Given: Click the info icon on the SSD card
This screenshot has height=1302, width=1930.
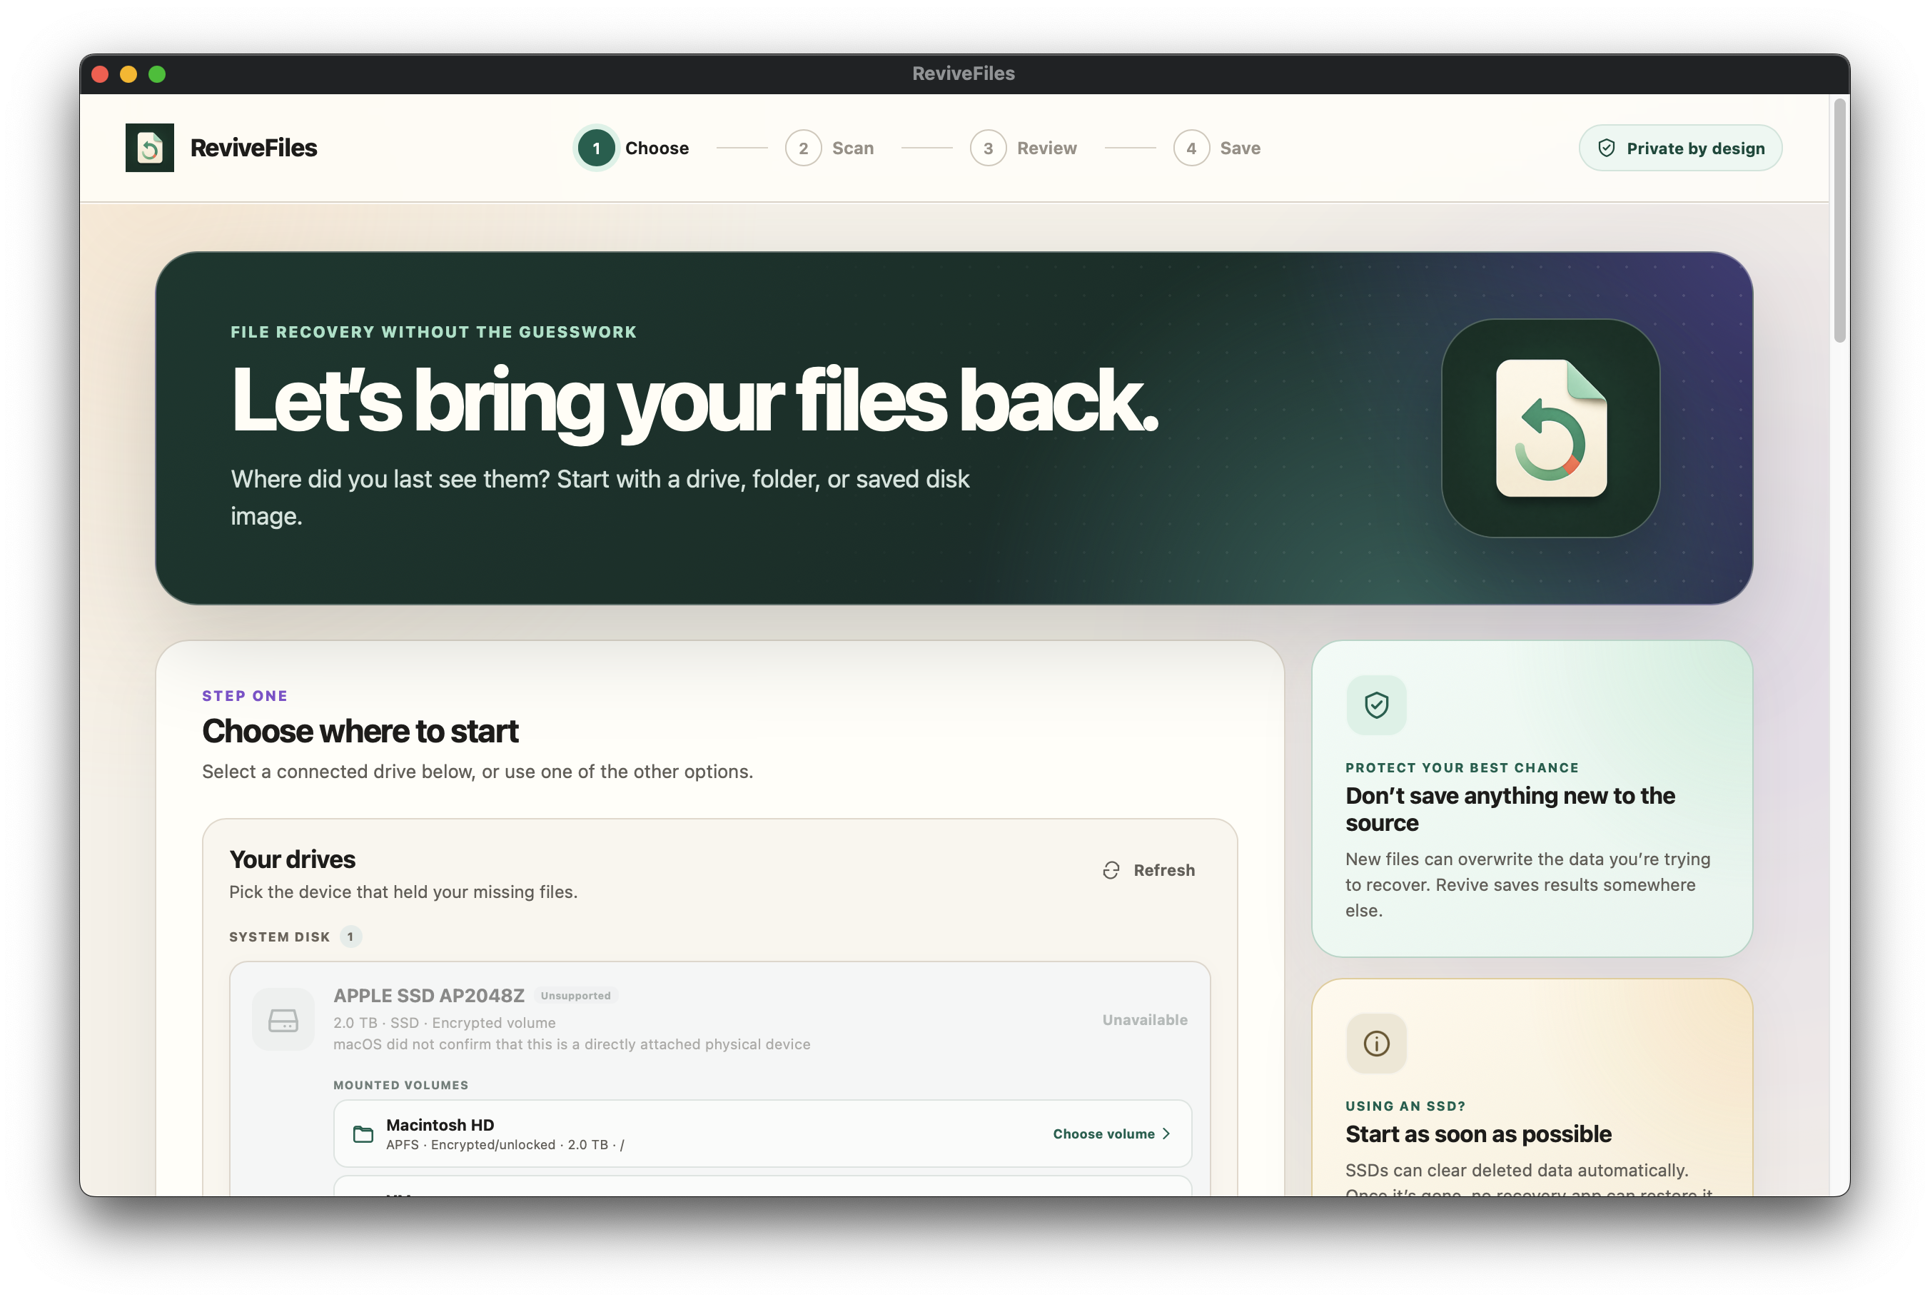Looking at the screenshot, I should (1375, 1043).
